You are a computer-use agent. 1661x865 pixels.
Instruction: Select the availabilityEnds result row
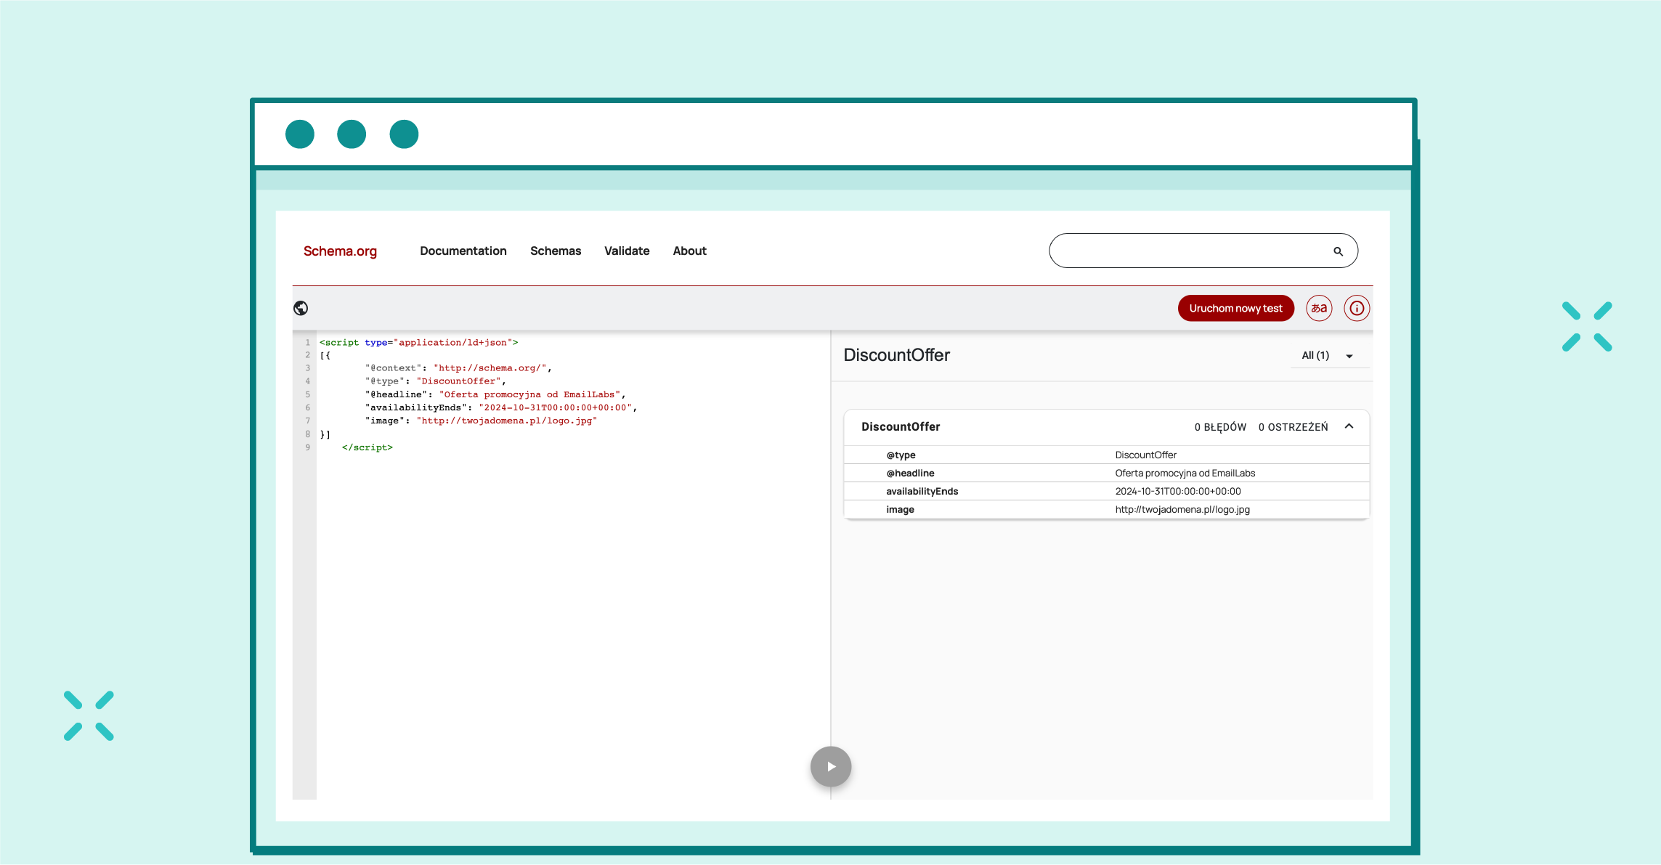pos(1106,491)
